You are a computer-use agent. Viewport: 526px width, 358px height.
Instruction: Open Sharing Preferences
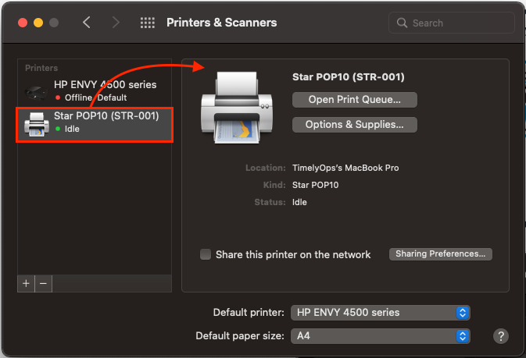click(x=441, y=253)
